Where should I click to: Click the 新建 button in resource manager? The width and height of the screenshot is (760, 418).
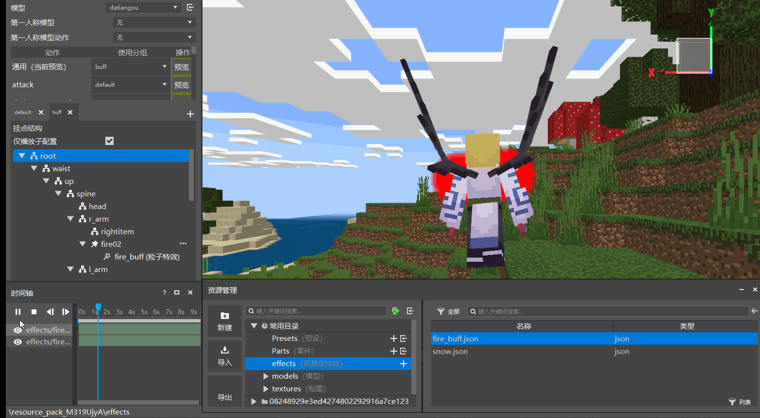tap(225, 322)
